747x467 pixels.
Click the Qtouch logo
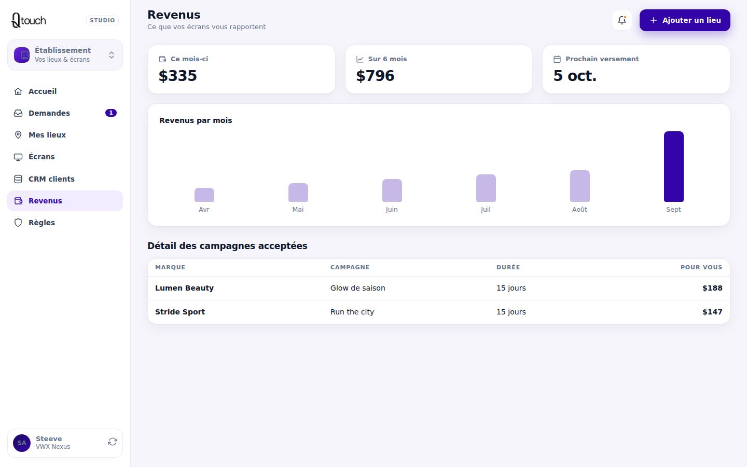coord(29,20)
